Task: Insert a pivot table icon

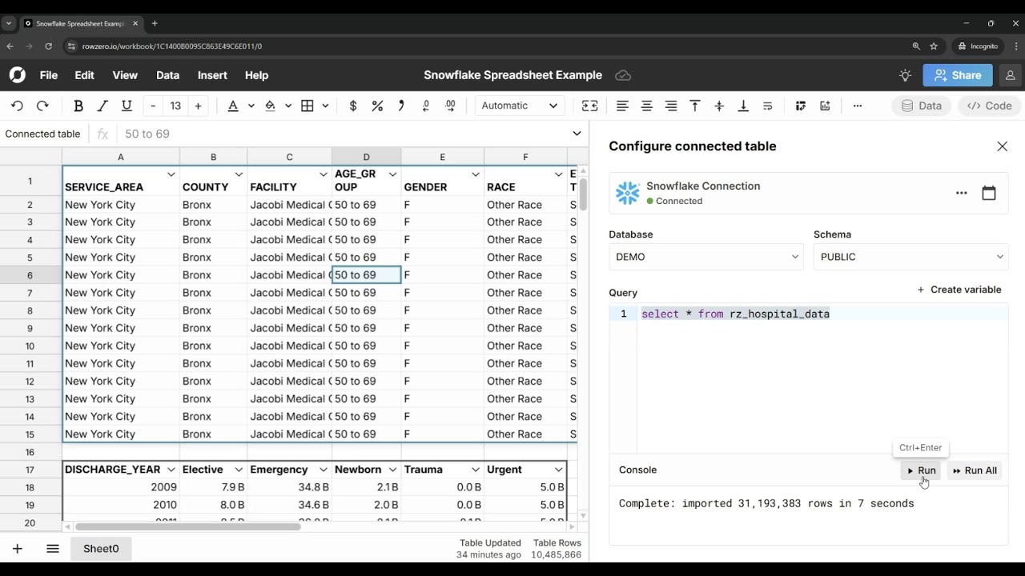Action: 801,106
